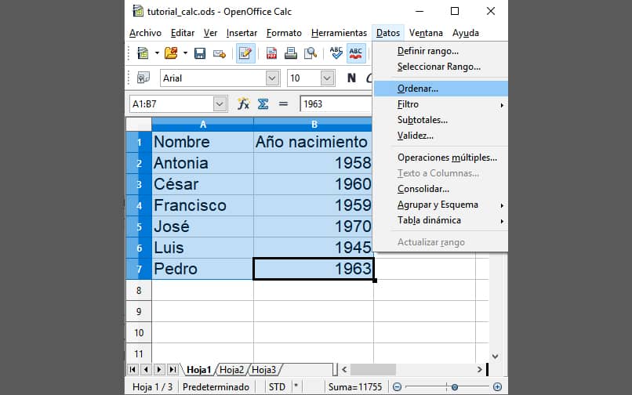The height and width of the screenshot is (395, 632).
Task: Launch the Function Wizard fx icon
Action: tap(243, 104)
